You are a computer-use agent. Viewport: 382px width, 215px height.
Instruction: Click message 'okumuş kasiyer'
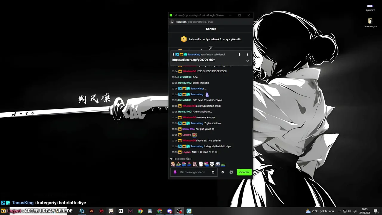206,117
